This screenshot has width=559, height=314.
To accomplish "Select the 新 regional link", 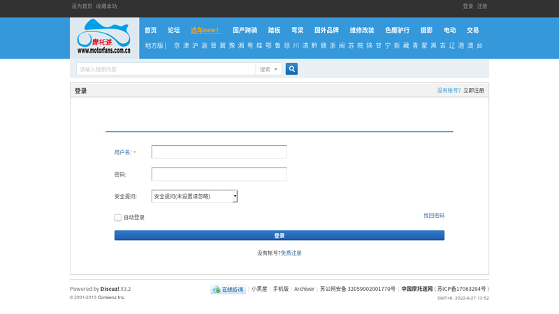I will point(397,45).
